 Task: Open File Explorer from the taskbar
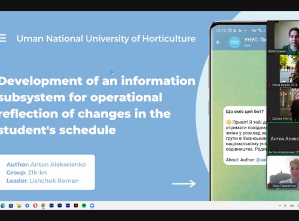tap(19, 205)
